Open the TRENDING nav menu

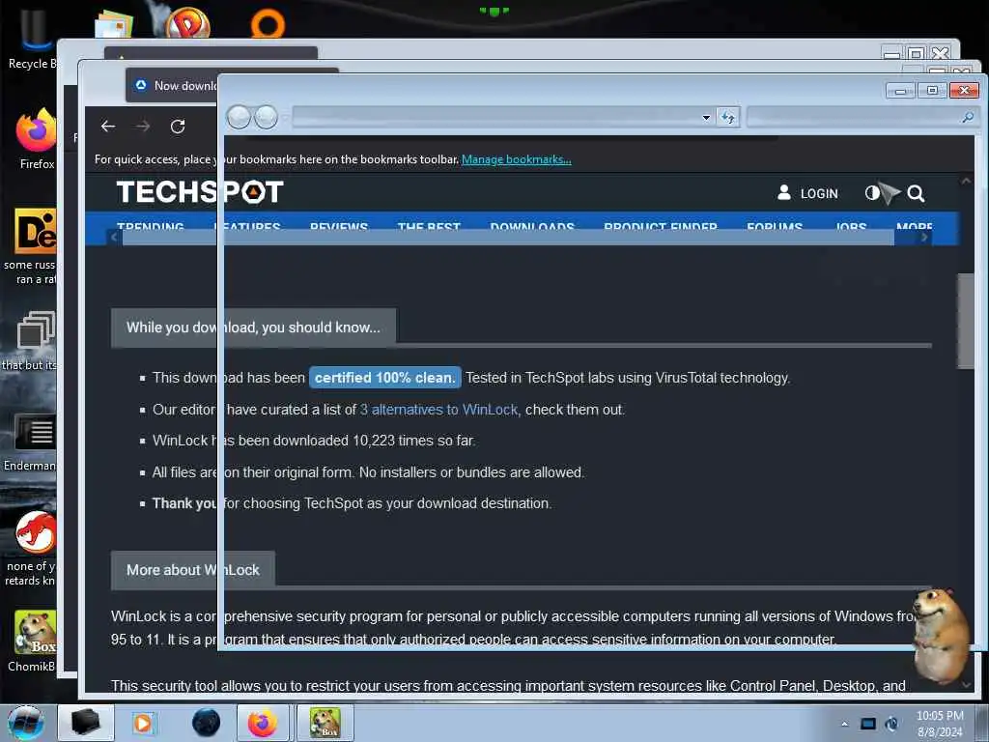tap(150, 225)
